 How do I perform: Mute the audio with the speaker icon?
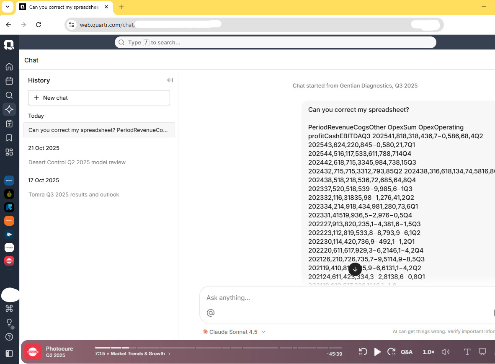(x=446, y=352)
